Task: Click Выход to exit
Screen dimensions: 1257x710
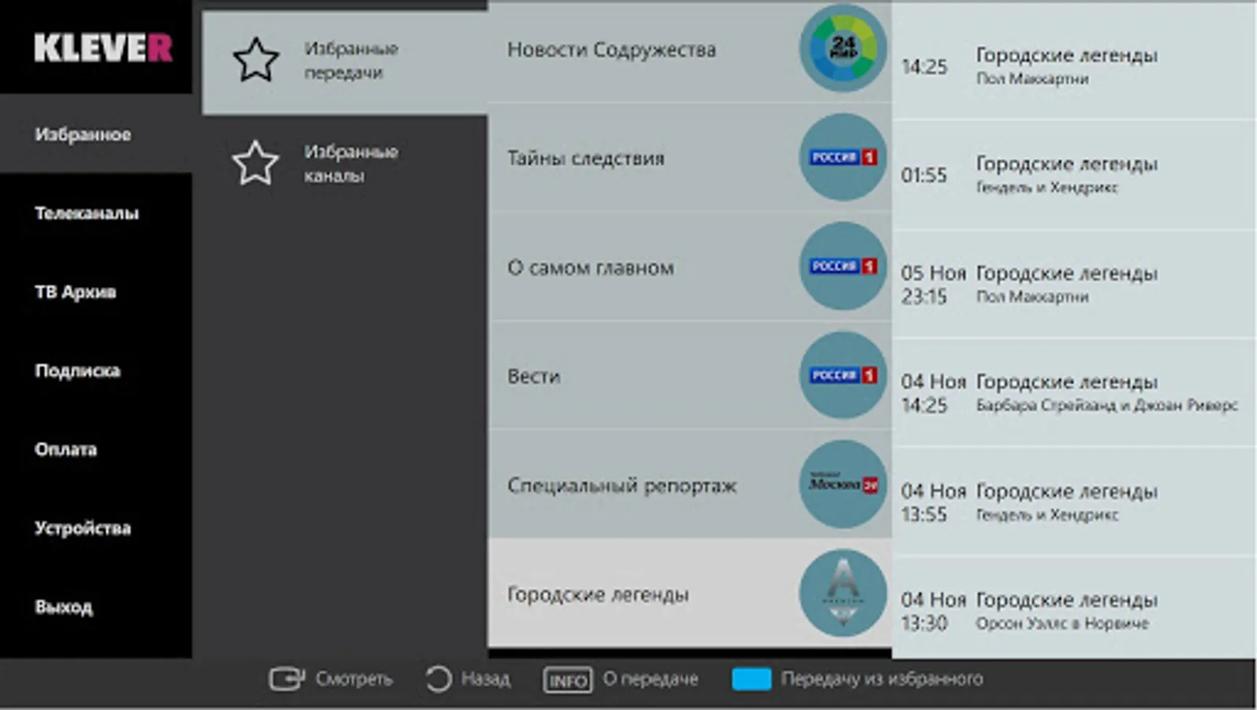Action: click(95, 607)
